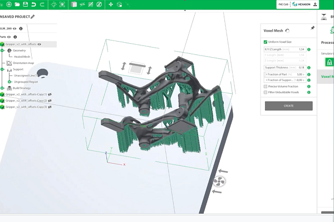Select Gripper_v2_with_offsets-Copy(2) part
Image resolution: width=334 pixels, height=222 pixels.
pos(26,100)
